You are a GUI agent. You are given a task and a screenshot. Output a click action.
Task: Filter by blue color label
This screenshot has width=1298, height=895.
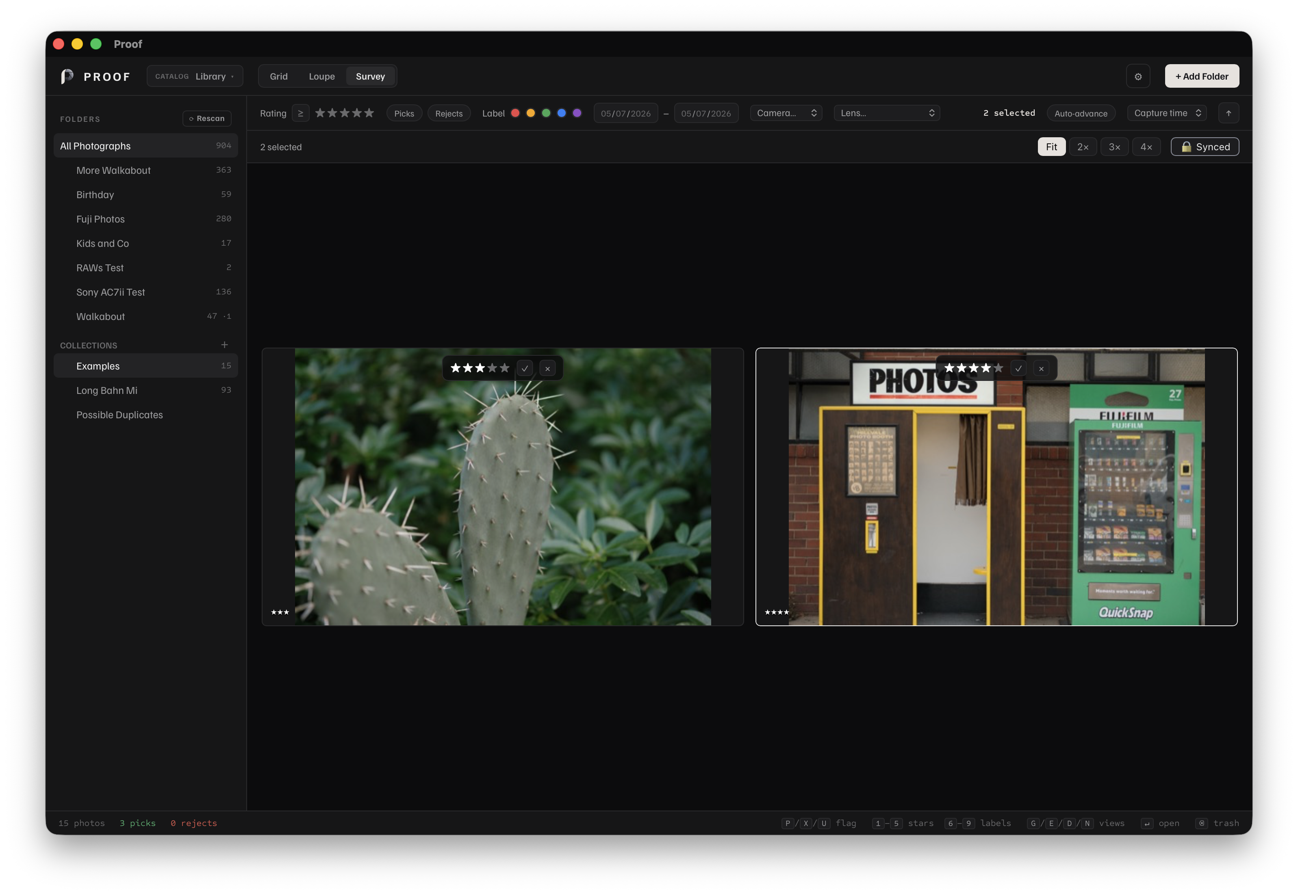(x=561, y=113)
